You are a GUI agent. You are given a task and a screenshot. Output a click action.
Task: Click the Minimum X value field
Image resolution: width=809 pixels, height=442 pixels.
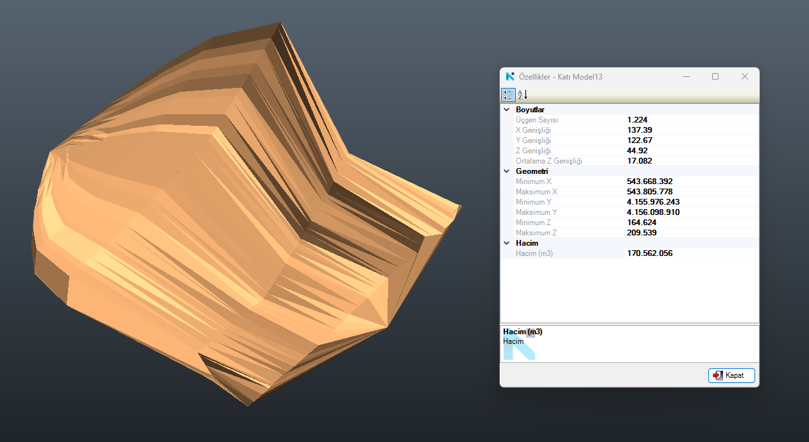click(649, 182)
